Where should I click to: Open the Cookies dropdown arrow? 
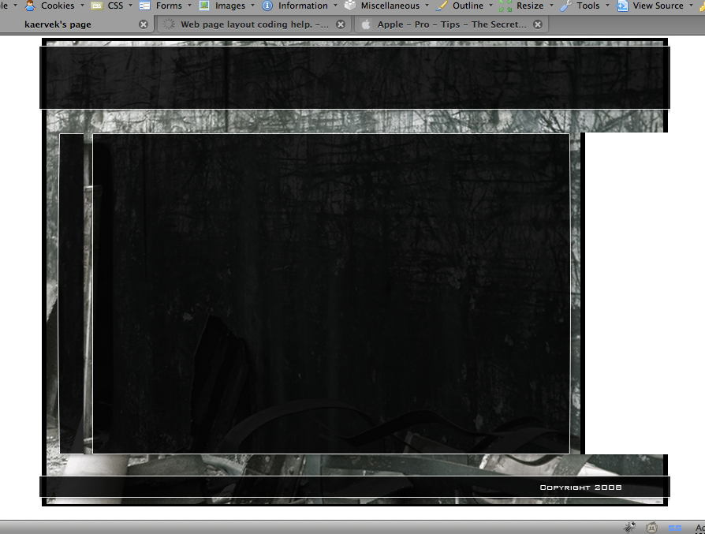[x=82, y=6]
